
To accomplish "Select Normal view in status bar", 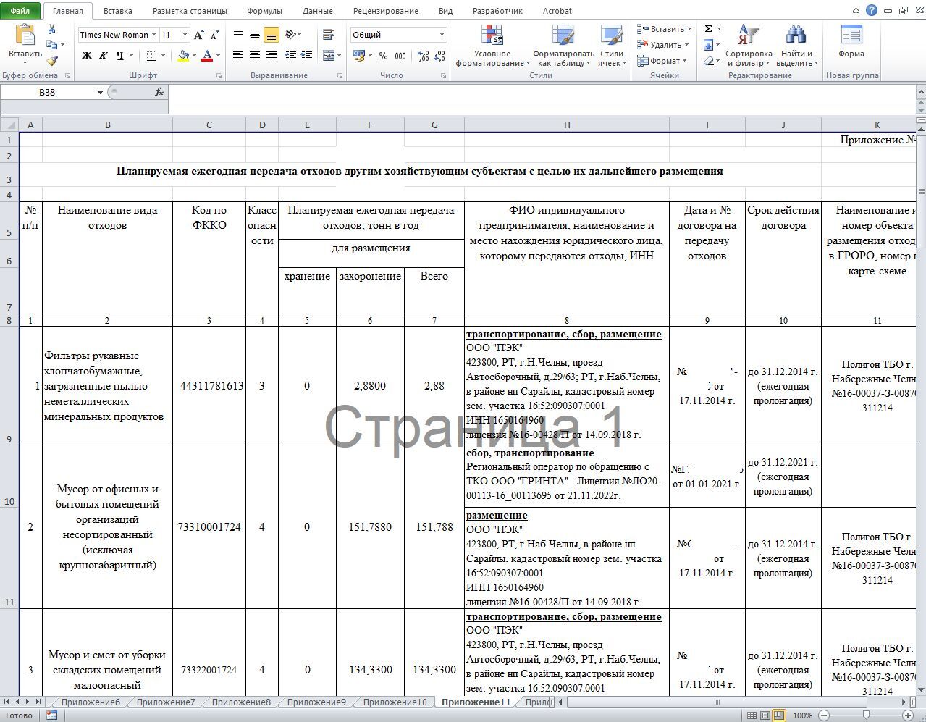I will coord(752,715).
